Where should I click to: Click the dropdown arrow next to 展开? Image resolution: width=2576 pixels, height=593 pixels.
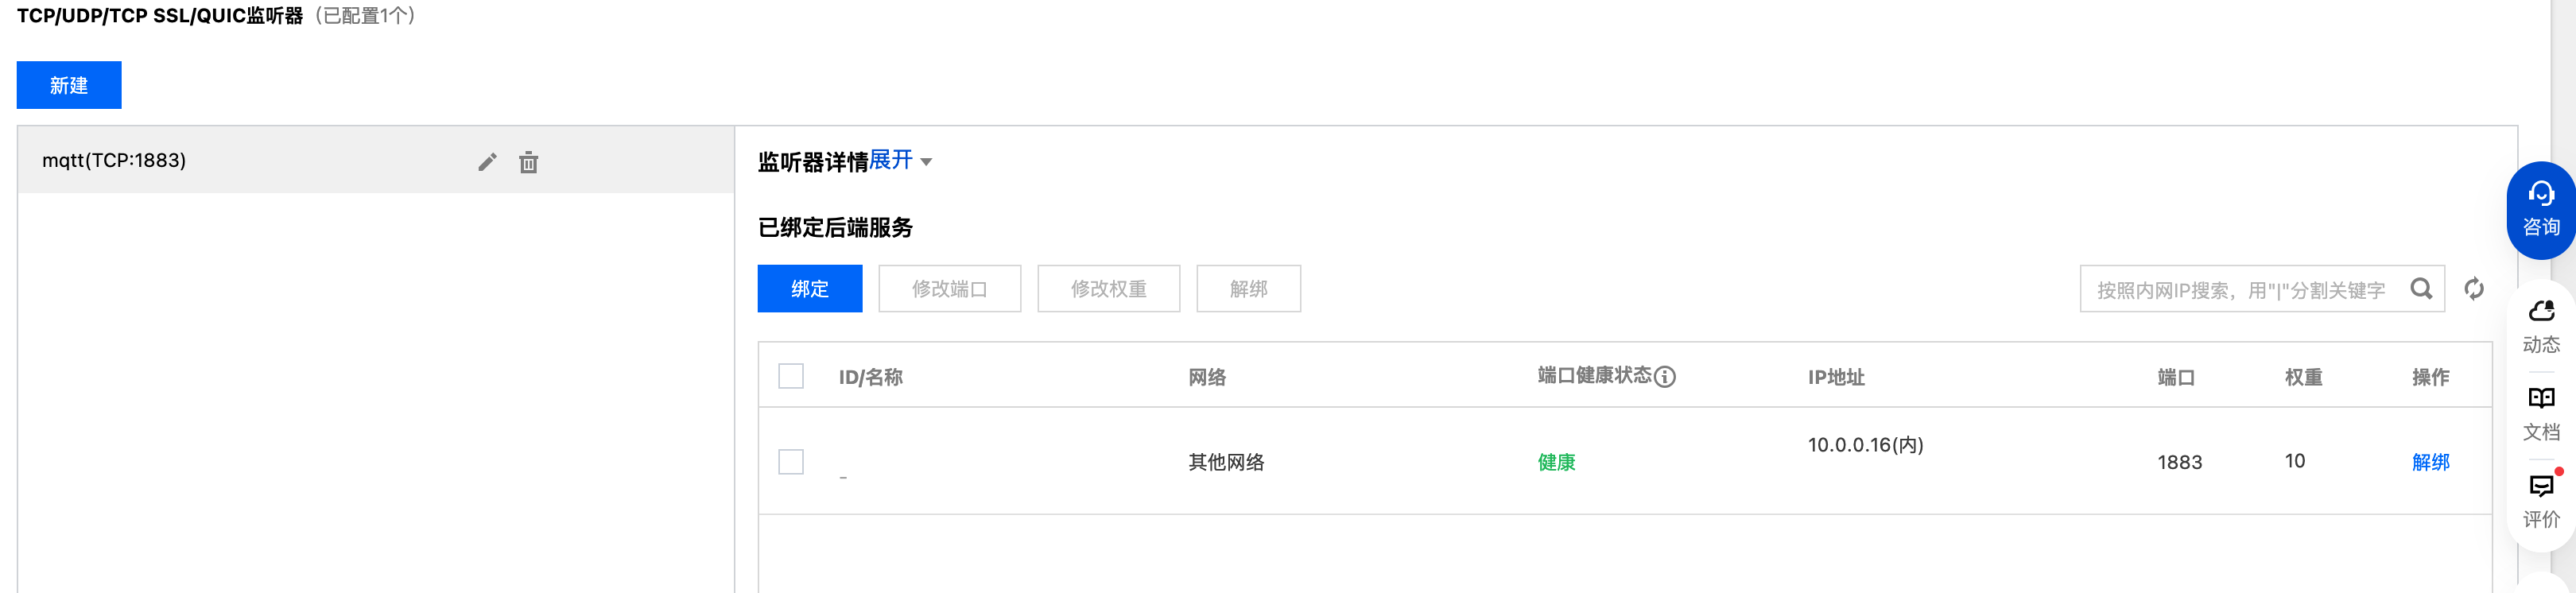(x=926, y=162)
